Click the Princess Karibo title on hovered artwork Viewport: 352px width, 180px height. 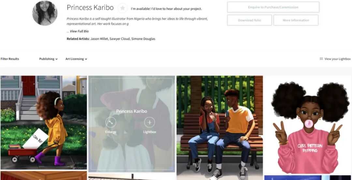132,111
